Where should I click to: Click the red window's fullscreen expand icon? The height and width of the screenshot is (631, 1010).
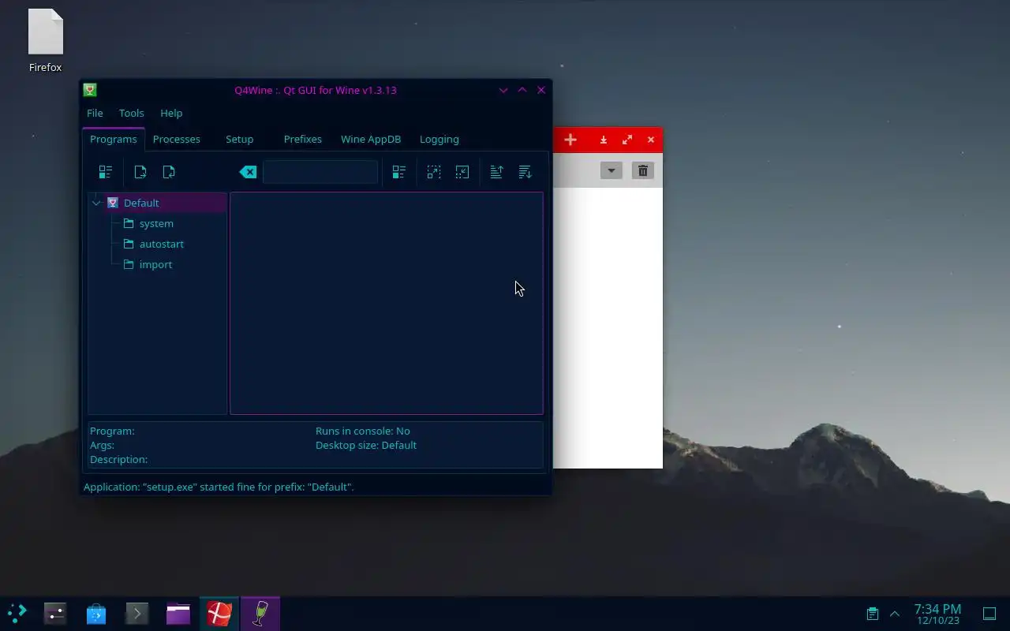(627, 140)
